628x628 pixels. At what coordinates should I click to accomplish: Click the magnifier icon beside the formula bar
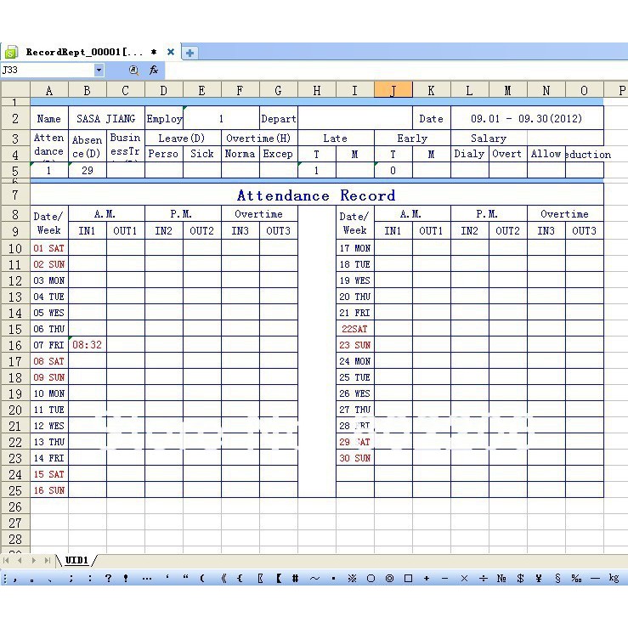point(133,71)
